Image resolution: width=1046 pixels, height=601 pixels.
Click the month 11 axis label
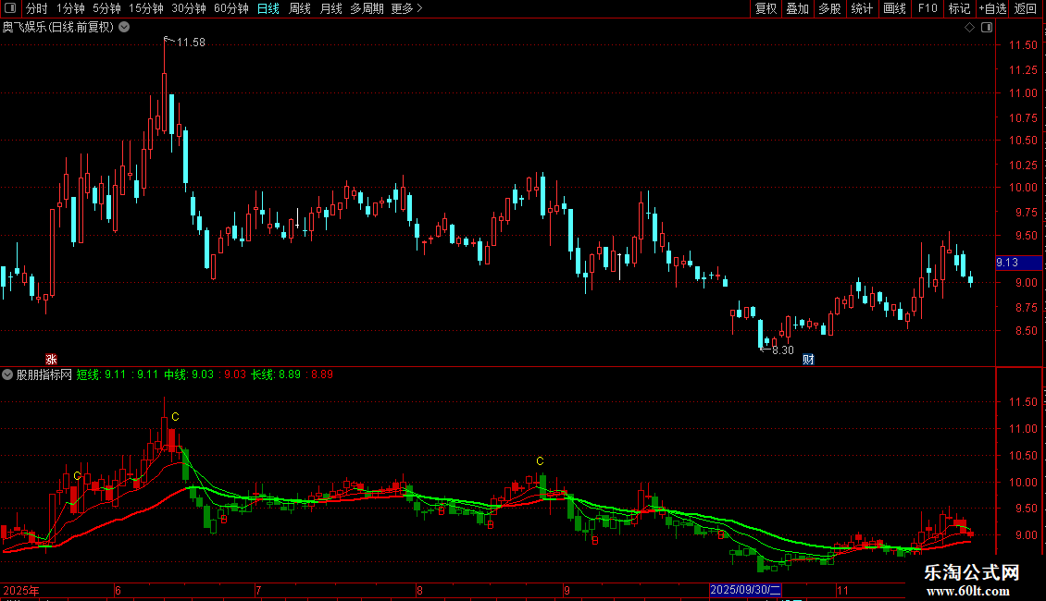pos(842,590)
